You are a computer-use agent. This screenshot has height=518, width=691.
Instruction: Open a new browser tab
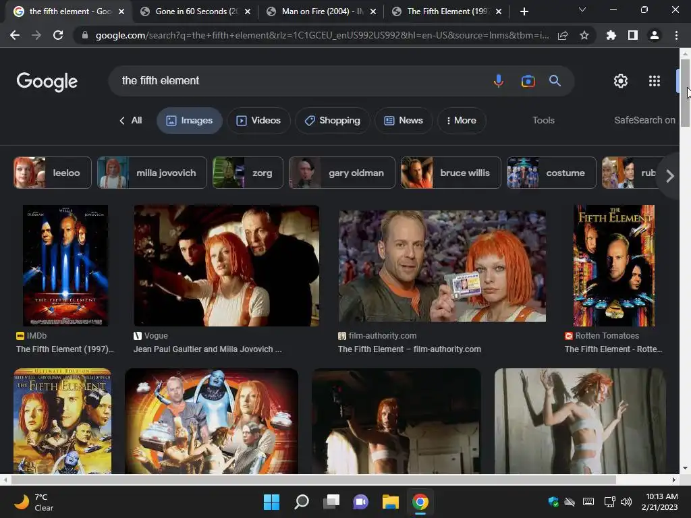click(x=524, y=11)
